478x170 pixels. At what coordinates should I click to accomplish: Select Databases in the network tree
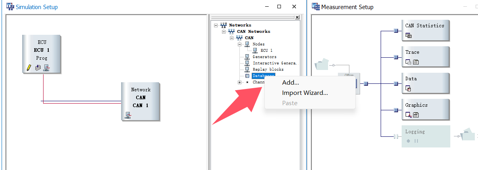tap(263, 76)
